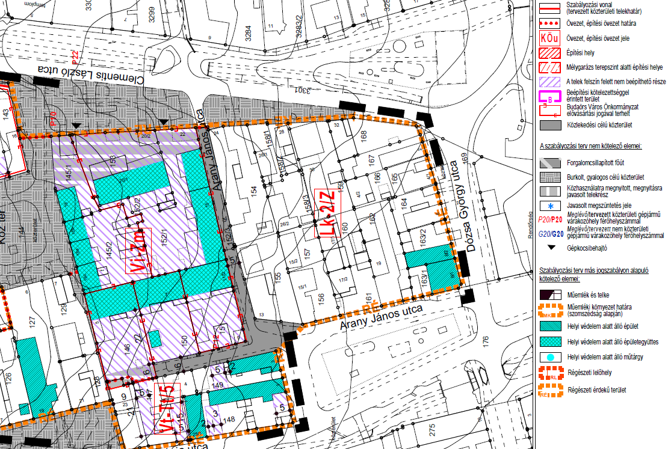The image size is (668, 449).
Task: Click parcel number "156" on the map
Action: coord(321,298)
